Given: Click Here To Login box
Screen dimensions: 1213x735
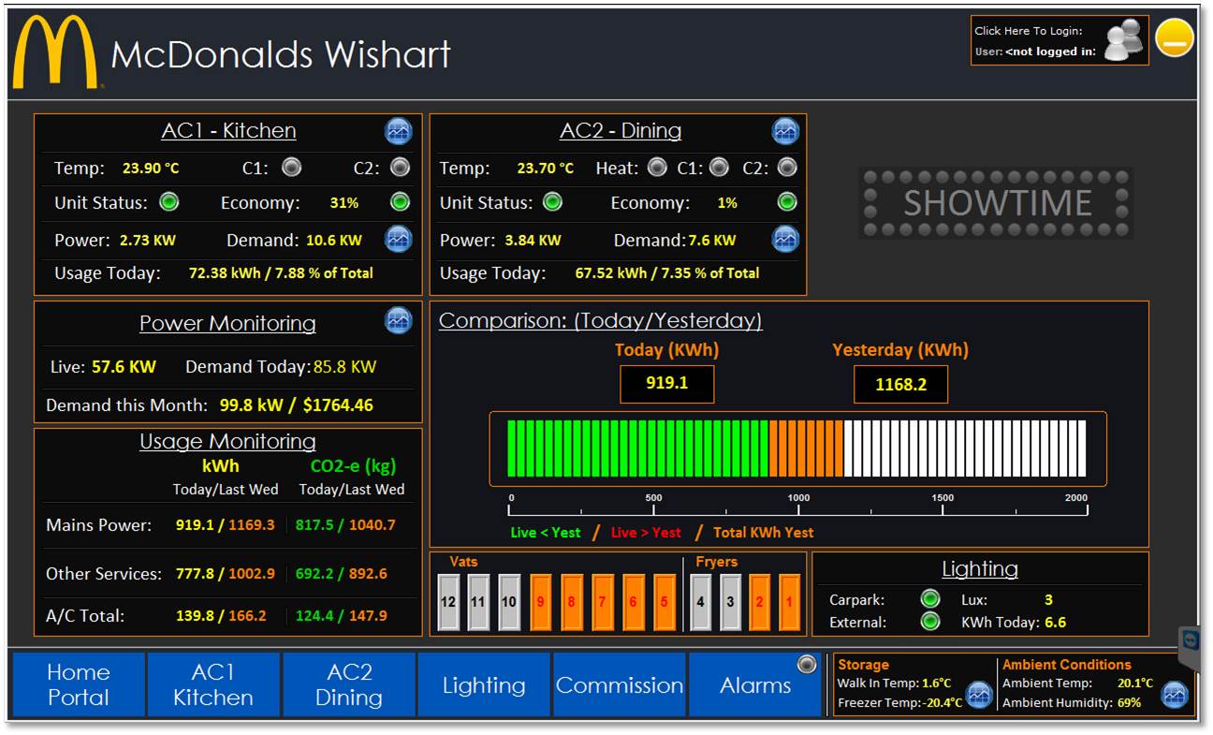Looking at the screenshot, I should point(1060,40).
